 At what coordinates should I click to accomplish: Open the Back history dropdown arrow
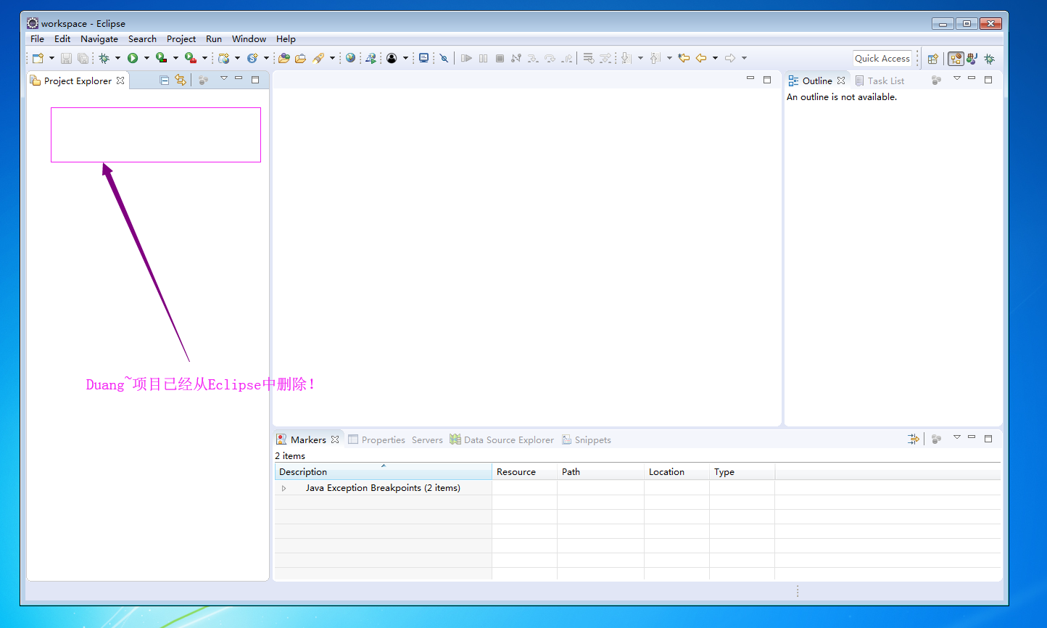tap(715, 58)
